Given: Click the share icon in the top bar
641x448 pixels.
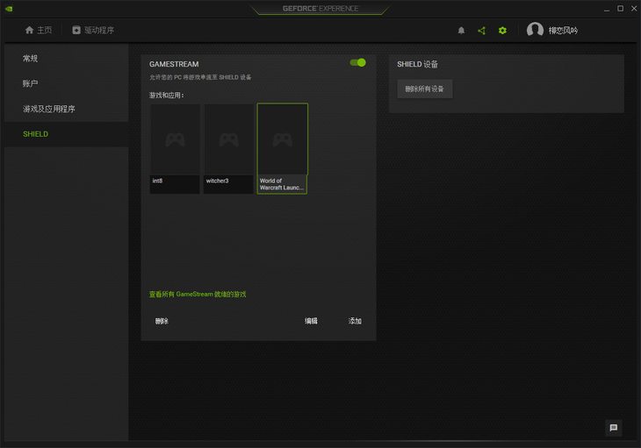Looking at the screenshot, I should pyautogui.click(x=481, y=31).
